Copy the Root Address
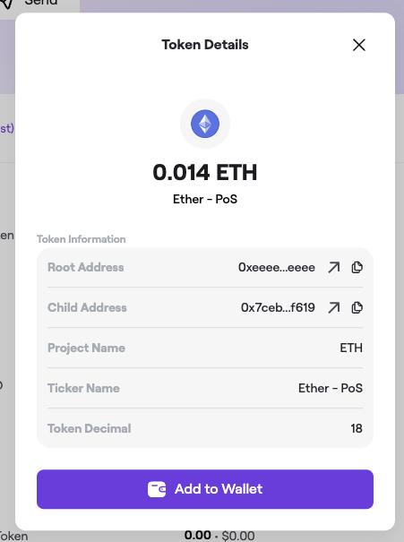The width and height of the screenshot is (404, 542). point(357,267)
